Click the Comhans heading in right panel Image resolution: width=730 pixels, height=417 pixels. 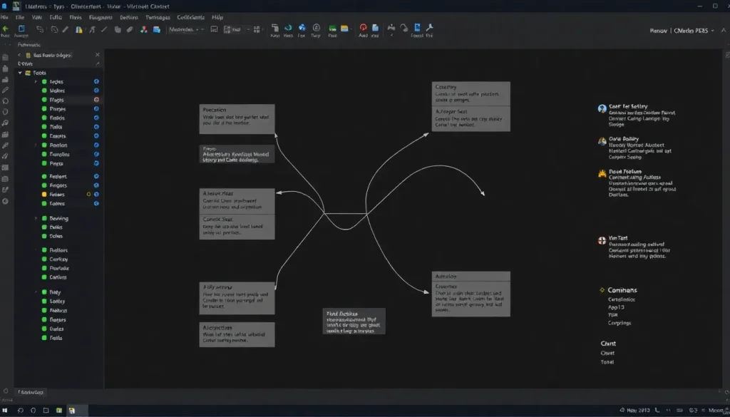tap(622, 290)
